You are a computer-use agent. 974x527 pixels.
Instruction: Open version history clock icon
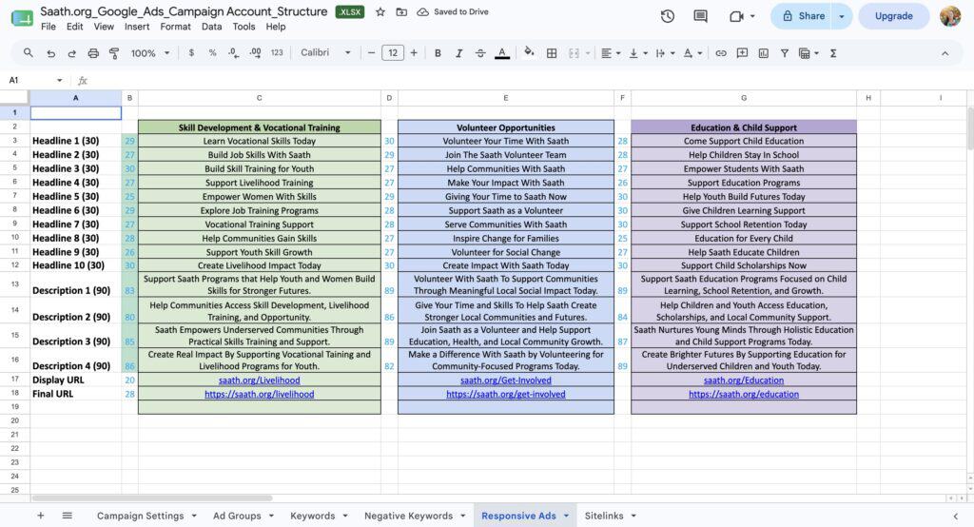pyautogui.click(x=668, y=16)
